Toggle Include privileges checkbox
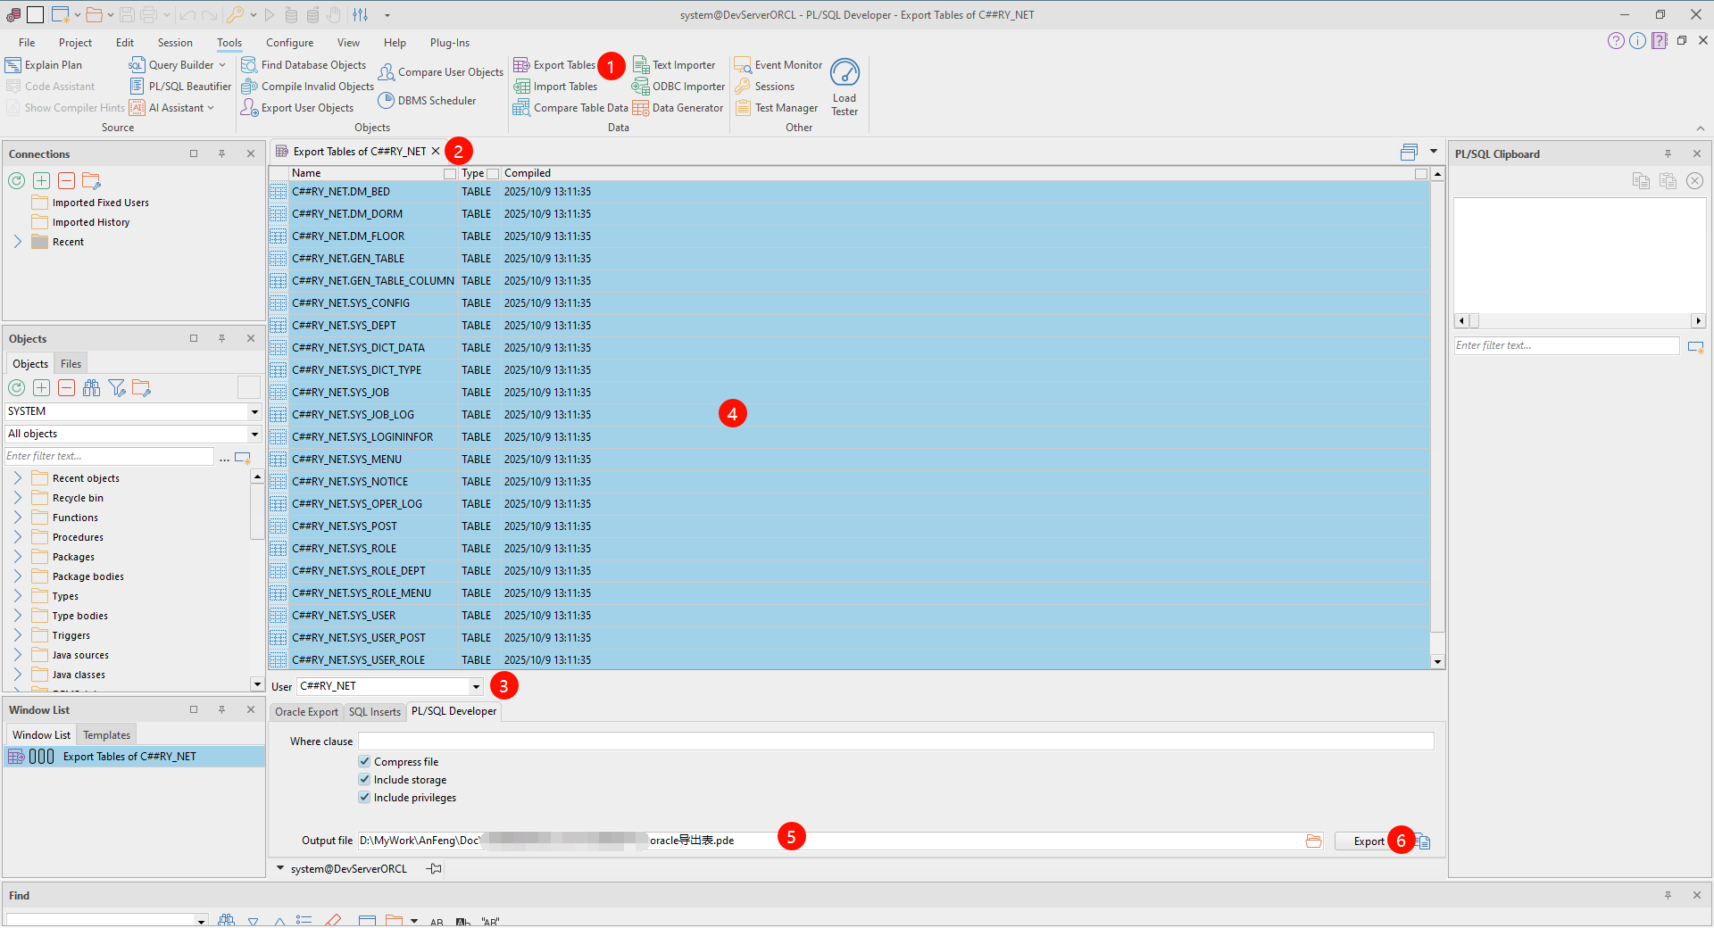1714x928 pixels. [364, 798]
